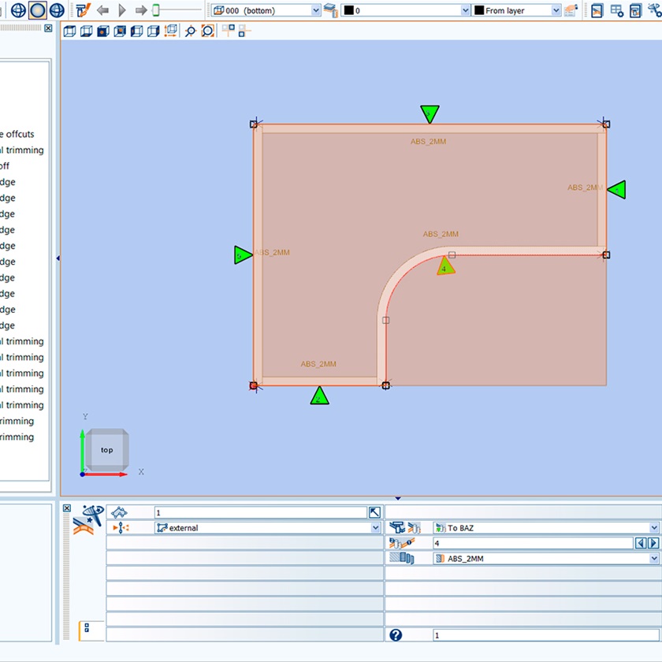The width and height of the screenshot is (662, 662).
Task: Click the pick arrow button beside contour field
Action: click(x=375, y=512)
